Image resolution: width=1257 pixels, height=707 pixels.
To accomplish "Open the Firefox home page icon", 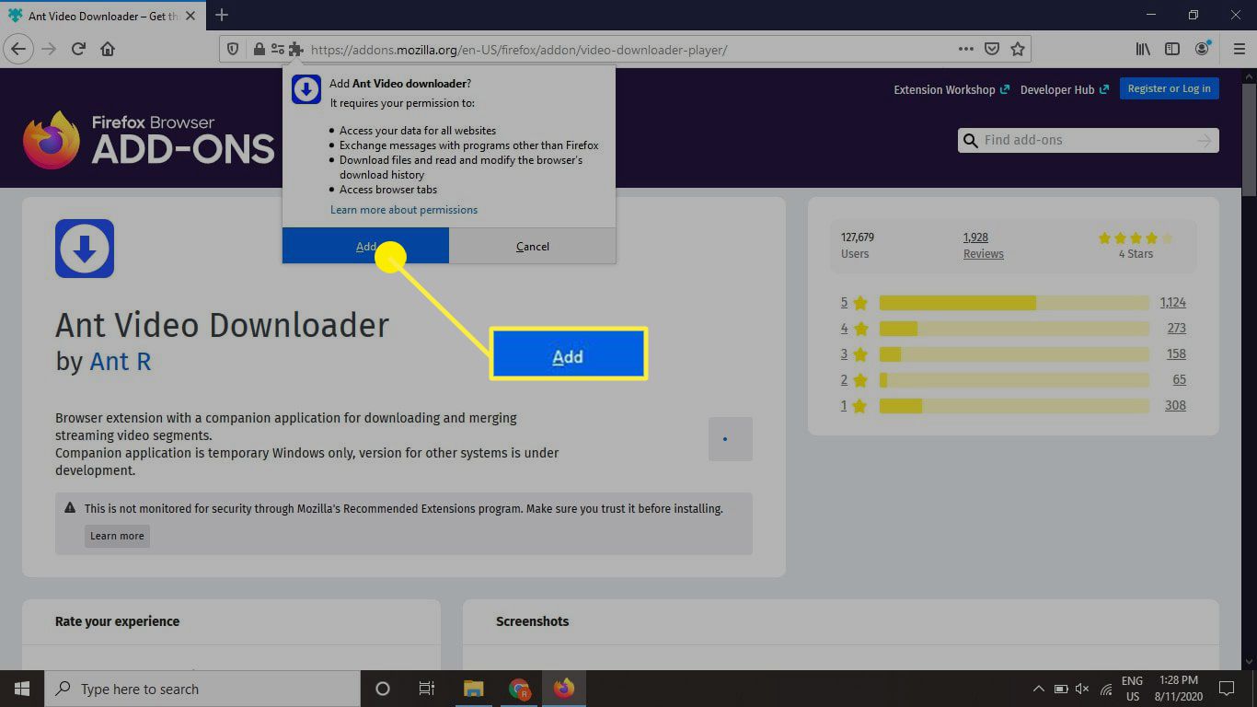I will pyautogui.click(x=108, y=49).
